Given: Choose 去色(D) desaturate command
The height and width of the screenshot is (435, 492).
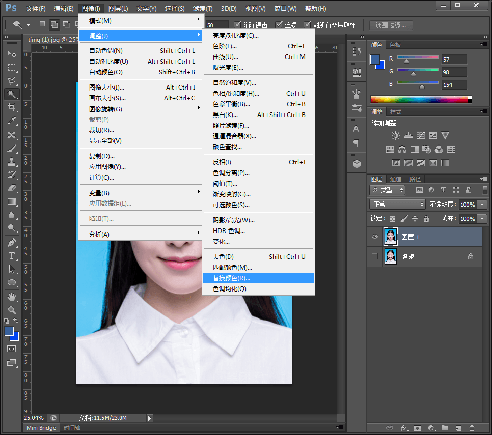Looking at the screenshot, I should coord(258,256).
